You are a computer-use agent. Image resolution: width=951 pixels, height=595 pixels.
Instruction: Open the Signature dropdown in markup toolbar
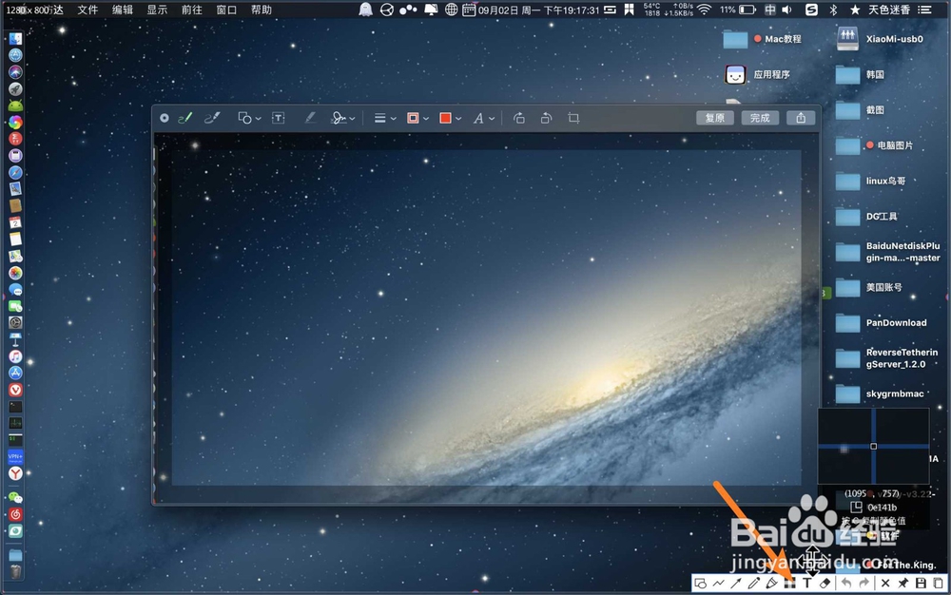click(342, 118)
